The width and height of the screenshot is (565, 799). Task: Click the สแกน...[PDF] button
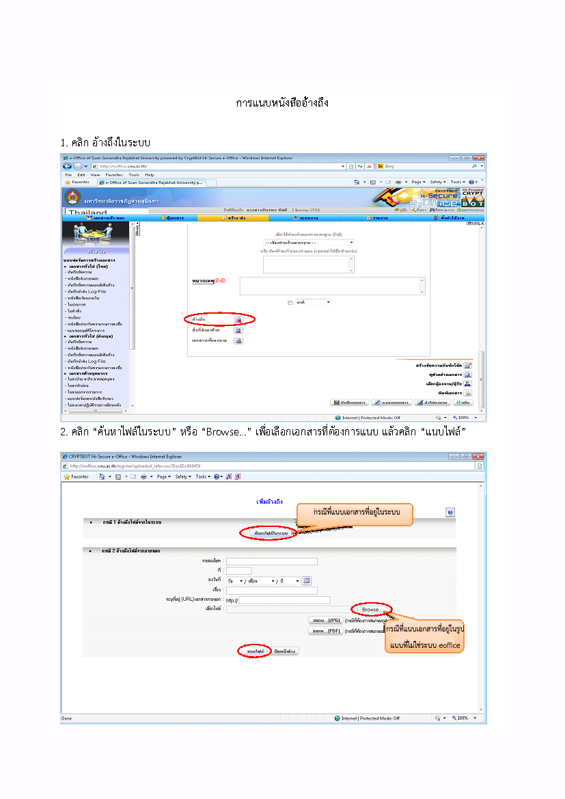[326, 631]
